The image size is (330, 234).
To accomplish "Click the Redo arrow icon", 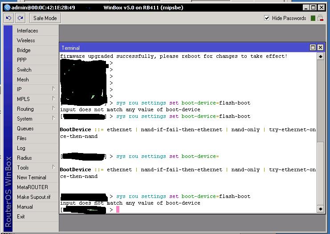I will coord(20,18).
